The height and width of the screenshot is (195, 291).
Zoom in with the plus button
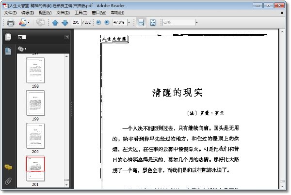click(x=107, y=22)
